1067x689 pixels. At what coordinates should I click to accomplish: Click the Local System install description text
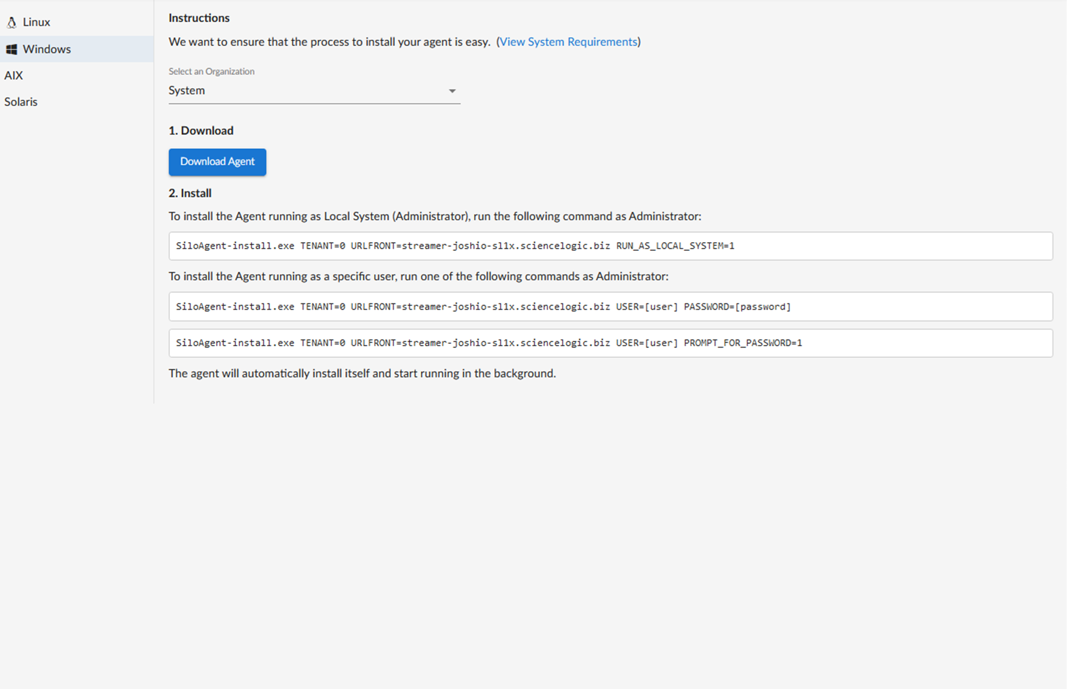[434, 217]
